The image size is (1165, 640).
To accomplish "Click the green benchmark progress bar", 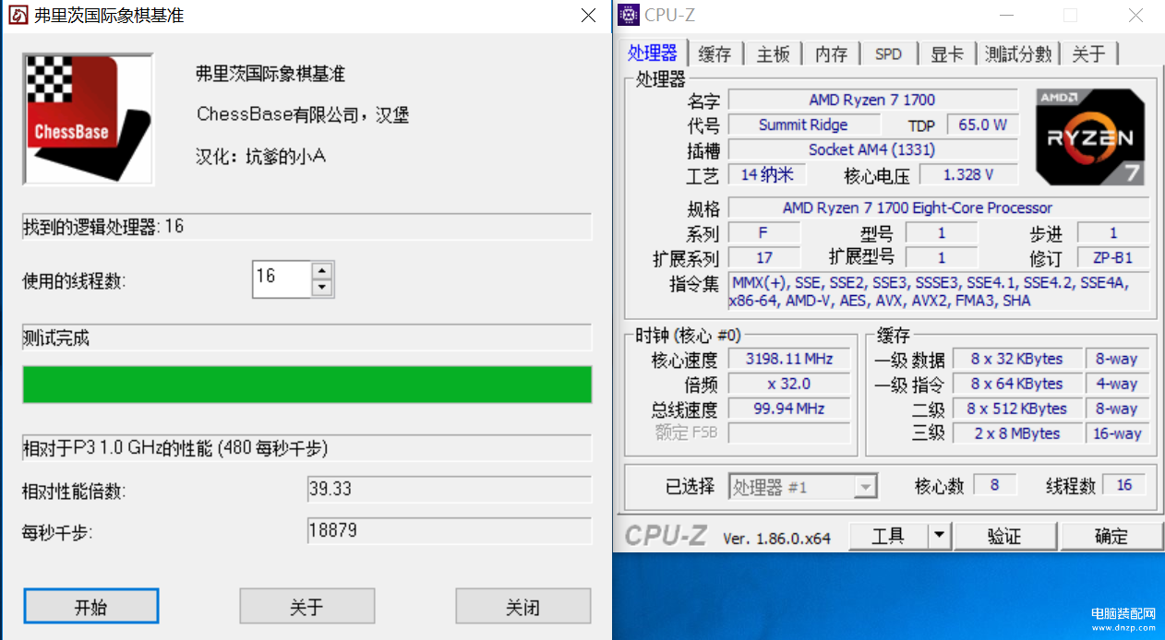I will pos(306,385).
